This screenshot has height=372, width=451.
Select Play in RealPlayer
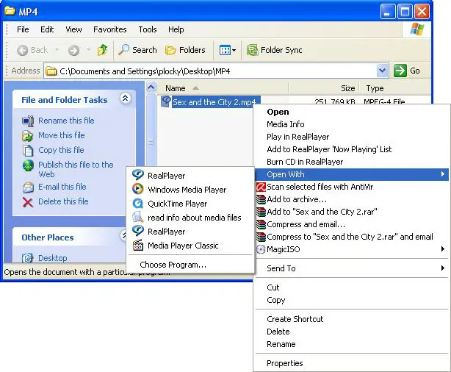coord(352,137)
